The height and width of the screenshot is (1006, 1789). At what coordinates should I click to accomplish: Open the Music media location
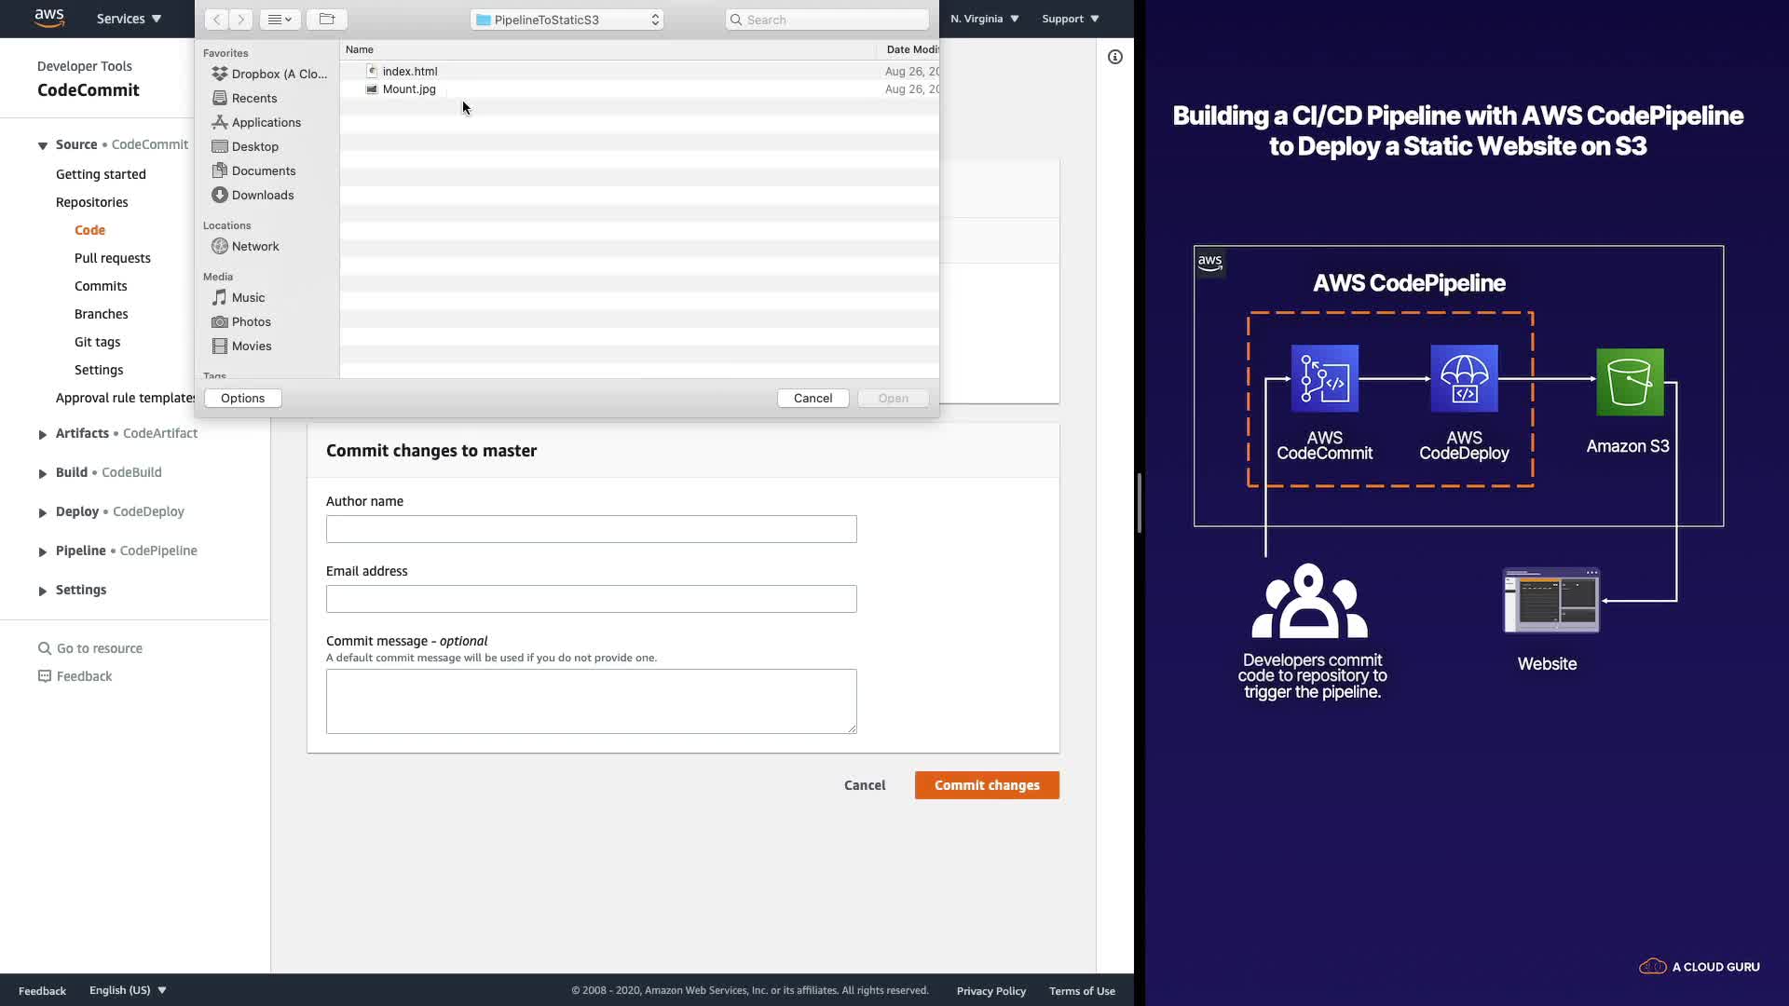[x=248, y=297]
